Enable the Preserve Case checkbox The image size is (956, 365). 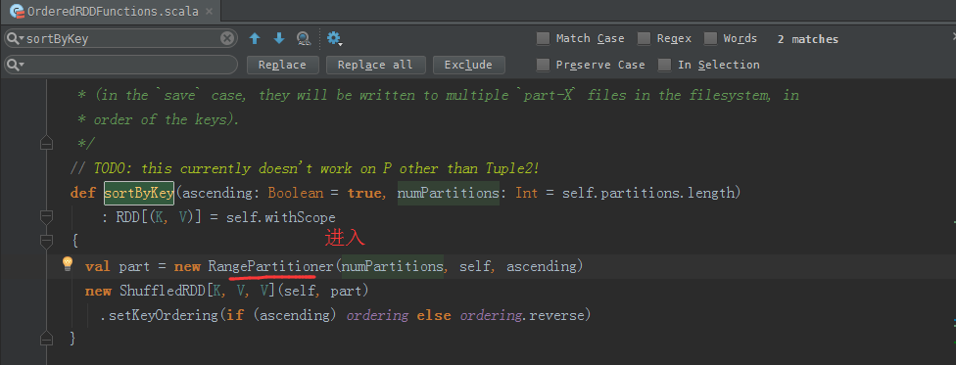tap(544, 65)
